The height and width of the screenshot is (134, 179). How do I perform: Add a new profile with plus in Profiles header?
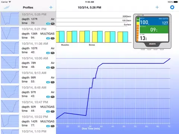[x=51, y=7]
